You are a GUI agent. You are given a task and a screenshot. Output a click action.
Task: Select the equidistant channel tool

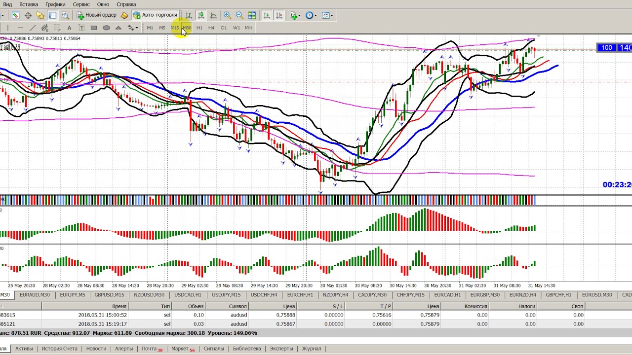coord(44,28)
